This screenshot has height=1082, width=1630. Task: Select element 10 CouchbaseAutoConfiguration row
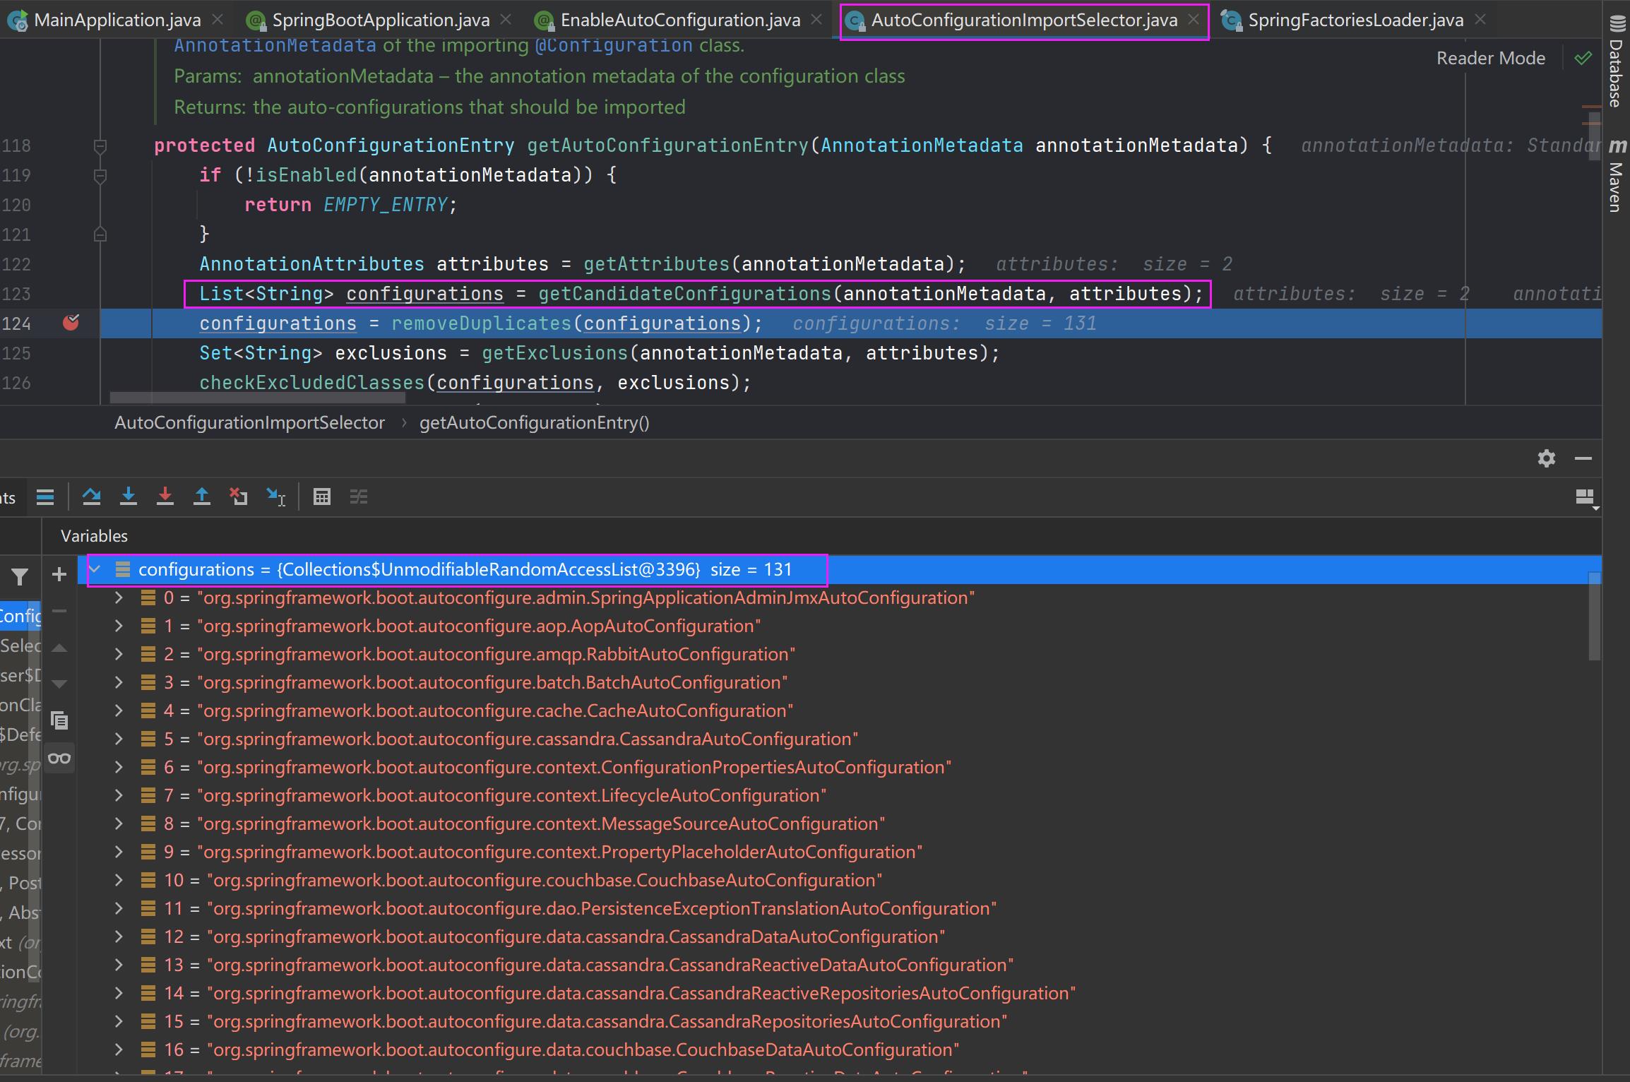[x=833, y=880]
